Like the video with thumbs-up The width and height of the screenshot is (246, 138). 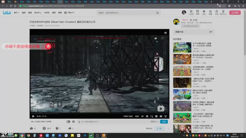[x=31, y=128]
